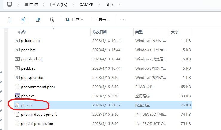Expand the chevron after php breadcrumb
This screenshot has width=221, height=130.
119,4
